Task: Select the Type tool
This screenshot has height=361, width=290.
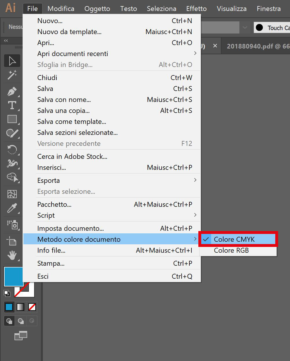Action: 12,105
